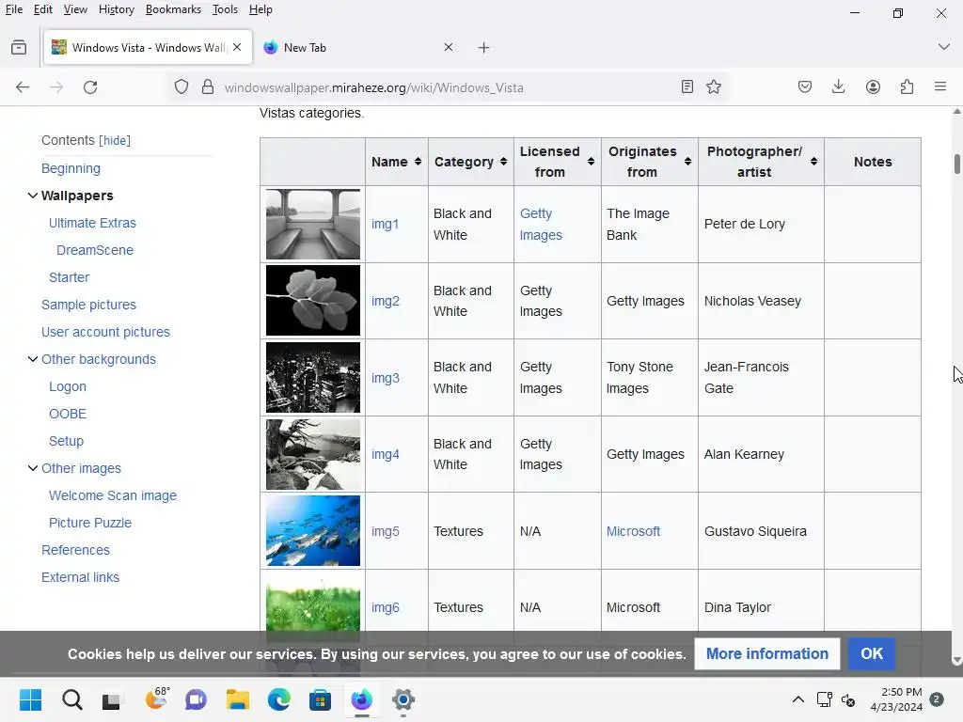
Task: Save page to Pocket icon
Action: click(x=805, y=87)
